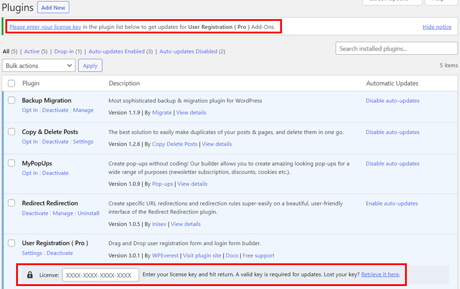Disable auto-updates for Copy & Delete Posts

[x=392, y=132]
